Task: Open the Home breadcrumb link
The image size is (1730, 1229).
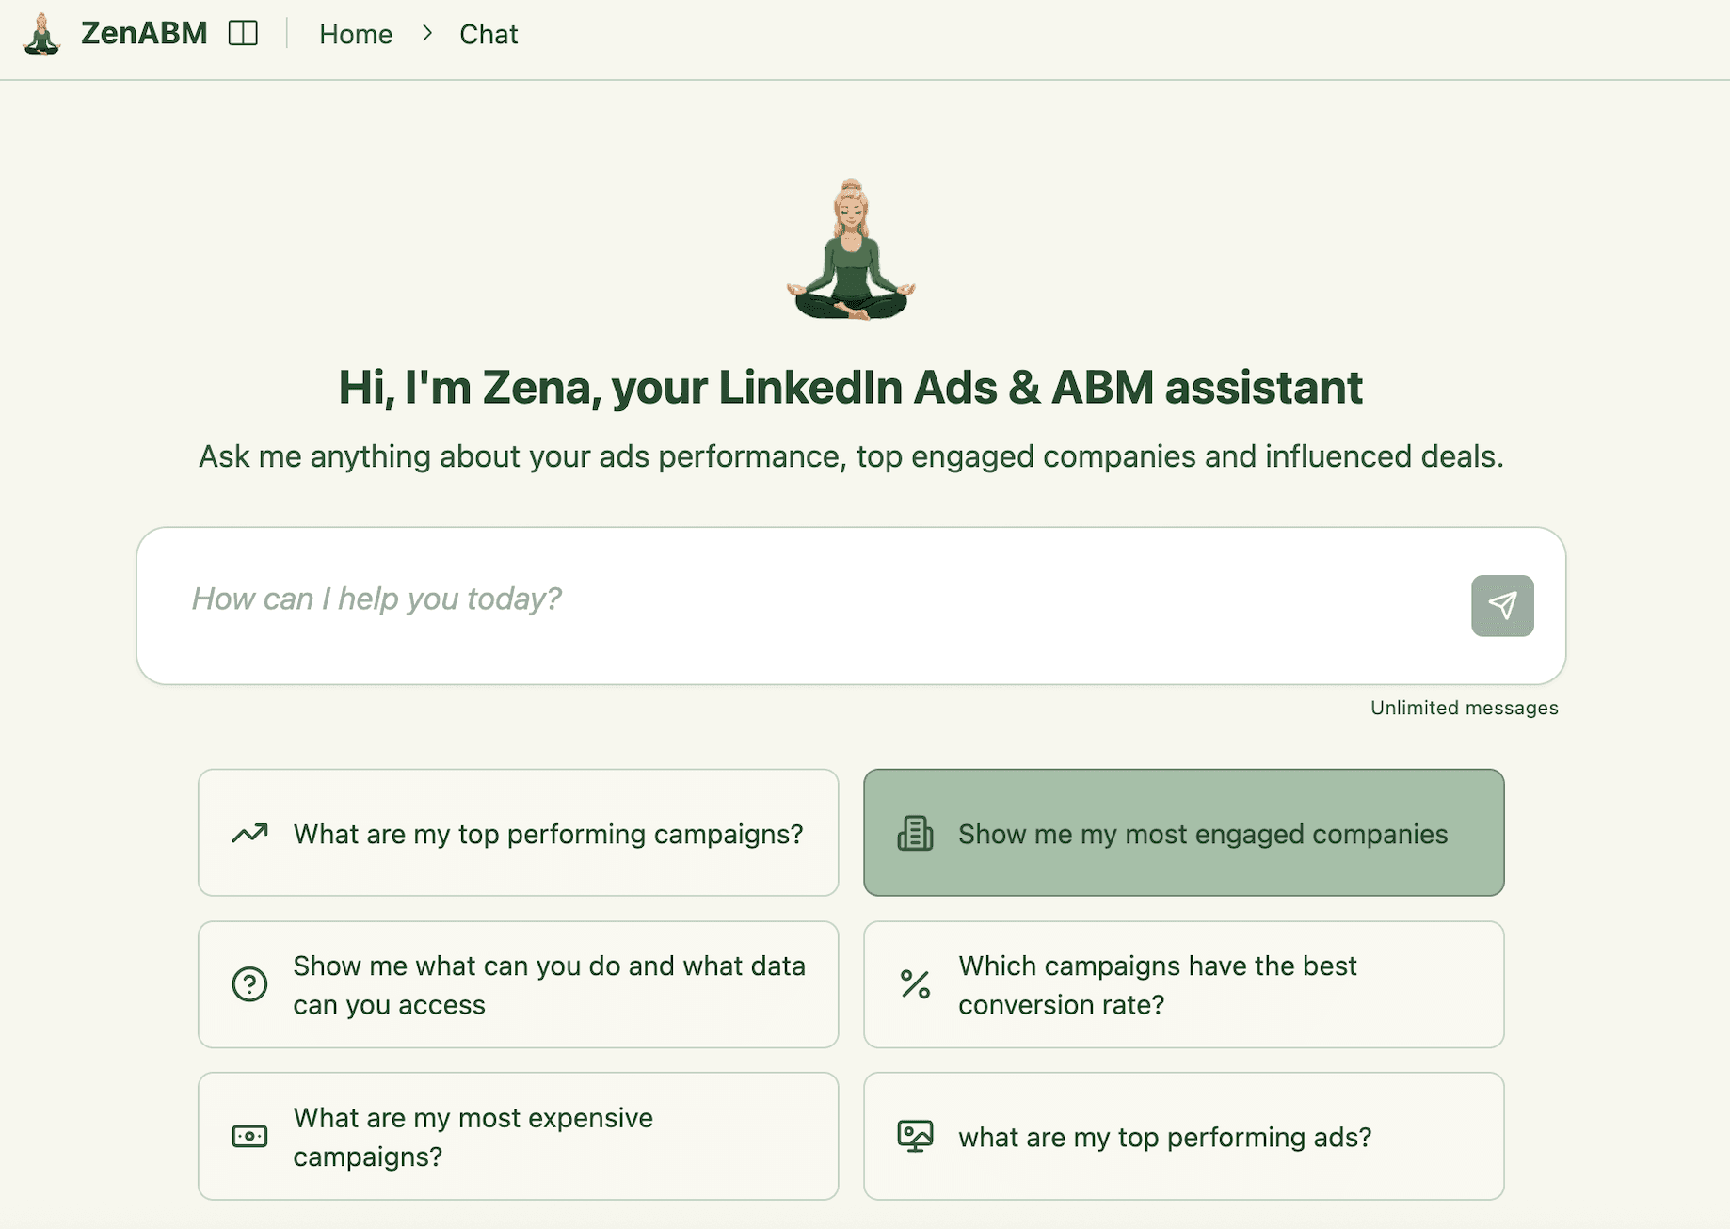Action: click(356, 34)
